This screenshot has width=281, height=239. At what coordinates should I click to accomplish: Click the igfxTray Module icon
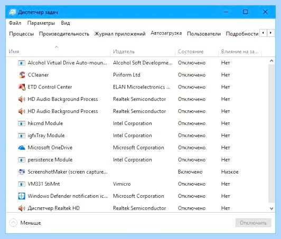(22, 136)
